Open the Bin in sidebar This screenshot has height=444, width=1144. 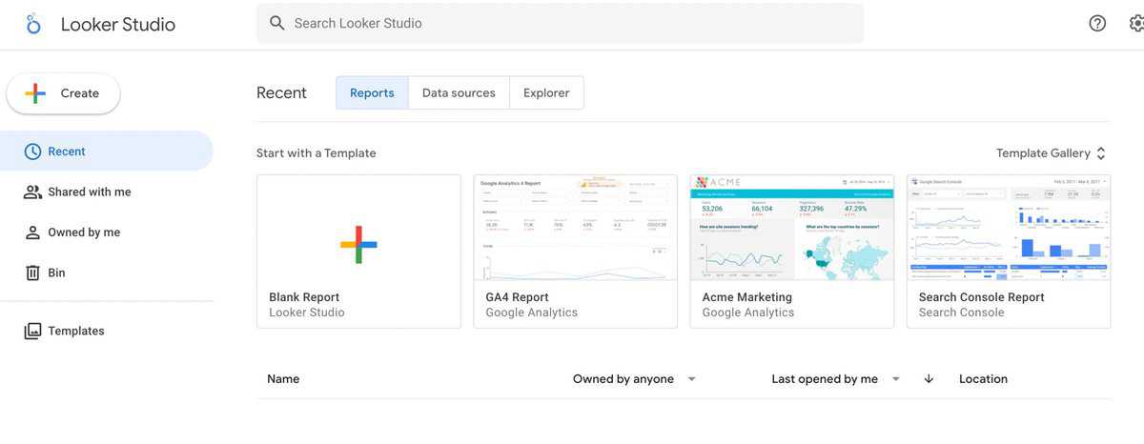(x=107, y=272)
